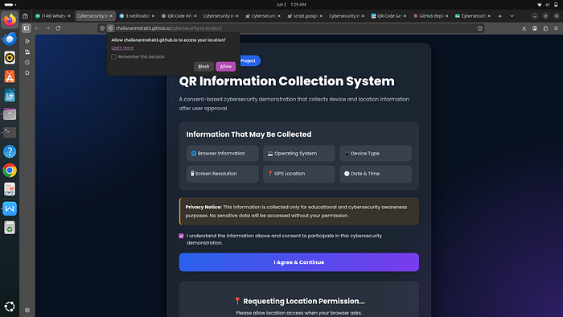Click the blue 'Project' badge
Screen dimensions: 563x317
249,60
